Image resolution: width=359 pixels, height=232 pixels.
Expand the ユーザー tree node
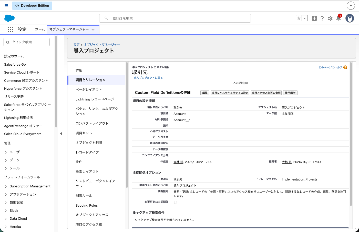(x=6, y=152)
